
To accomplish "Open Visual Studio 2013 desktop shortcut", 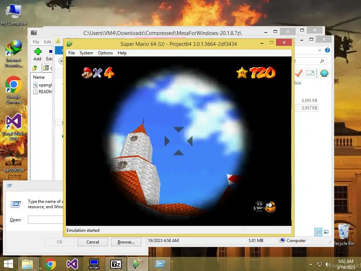I will (14, 127).
